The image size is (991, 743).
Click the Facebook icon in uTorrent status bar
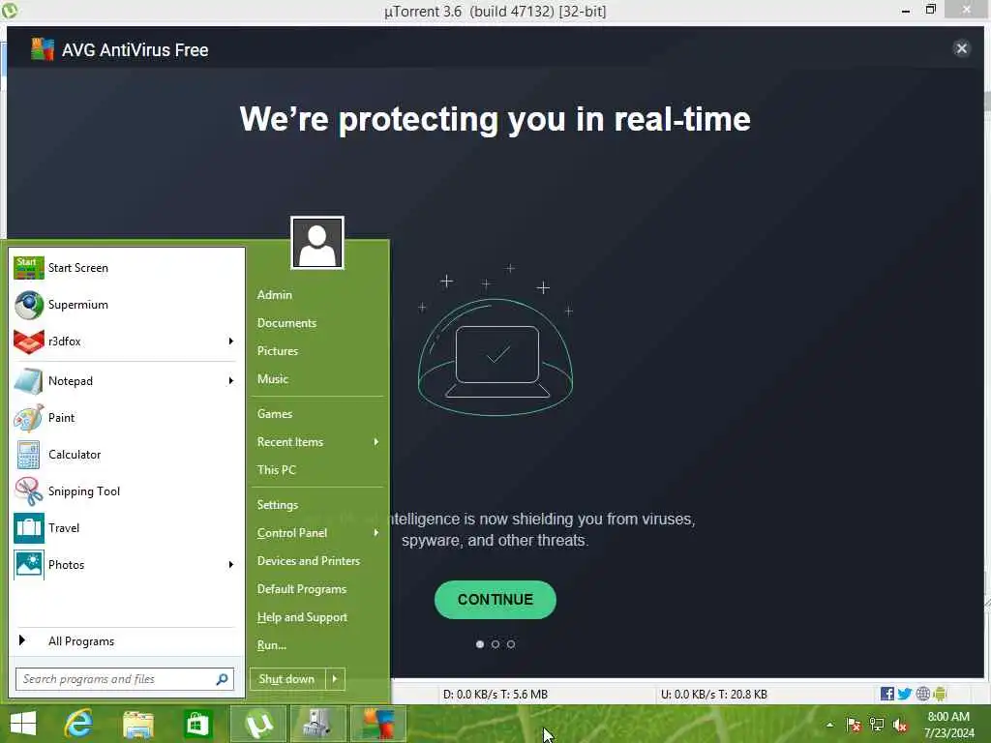887,694
